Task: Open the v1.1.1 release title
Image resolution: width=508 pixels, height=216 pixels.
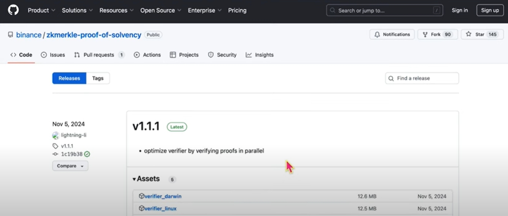Action: (146, 127)
